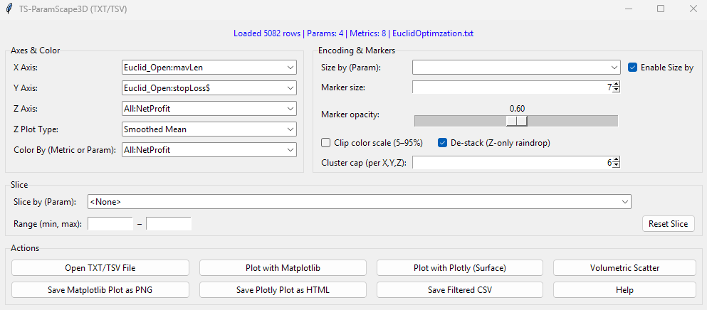Viewport: 707px width, 310px height.
Task: Click the feather app icon in title bar
Action: tap(8, 9)
